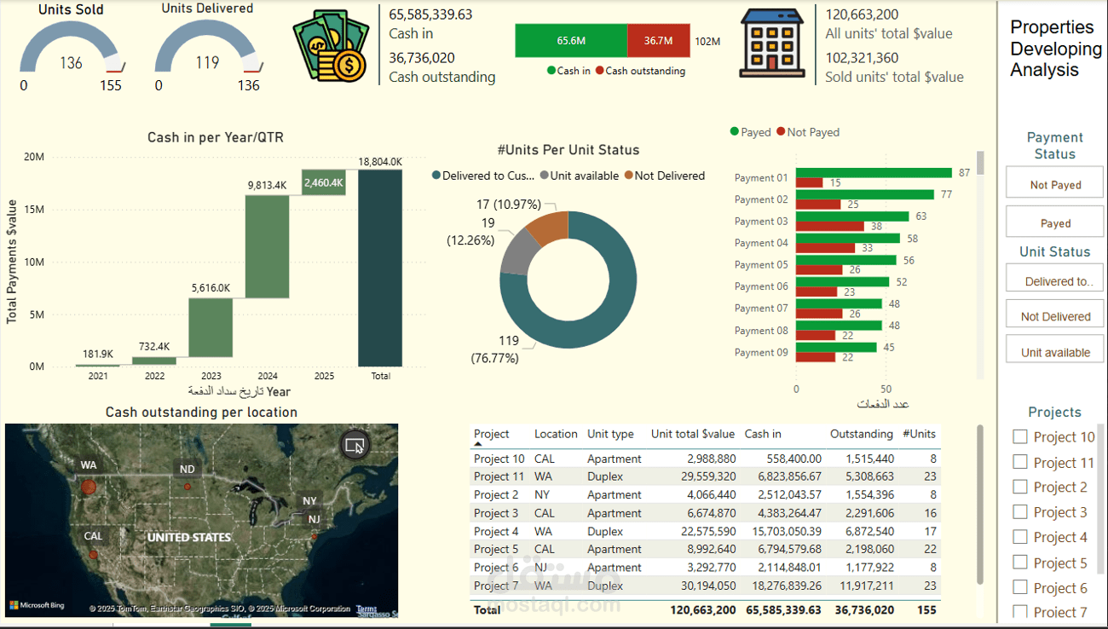Filter by Unit available status
The width and height of the screenshot is (1108, 629).
pyautogui.click(x=1055, y=350)
